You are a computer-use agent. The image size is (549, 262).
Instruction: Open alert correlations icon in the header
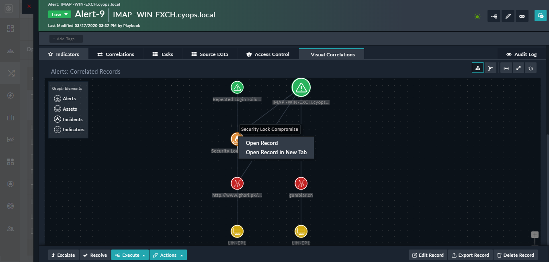coord(494,16)
